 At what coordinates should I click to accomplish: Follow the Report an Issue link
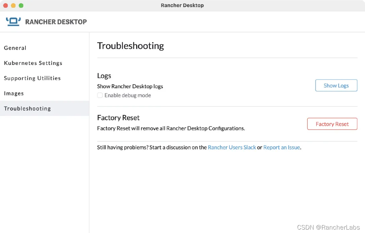pyautogui.click(x=282, y=147)
